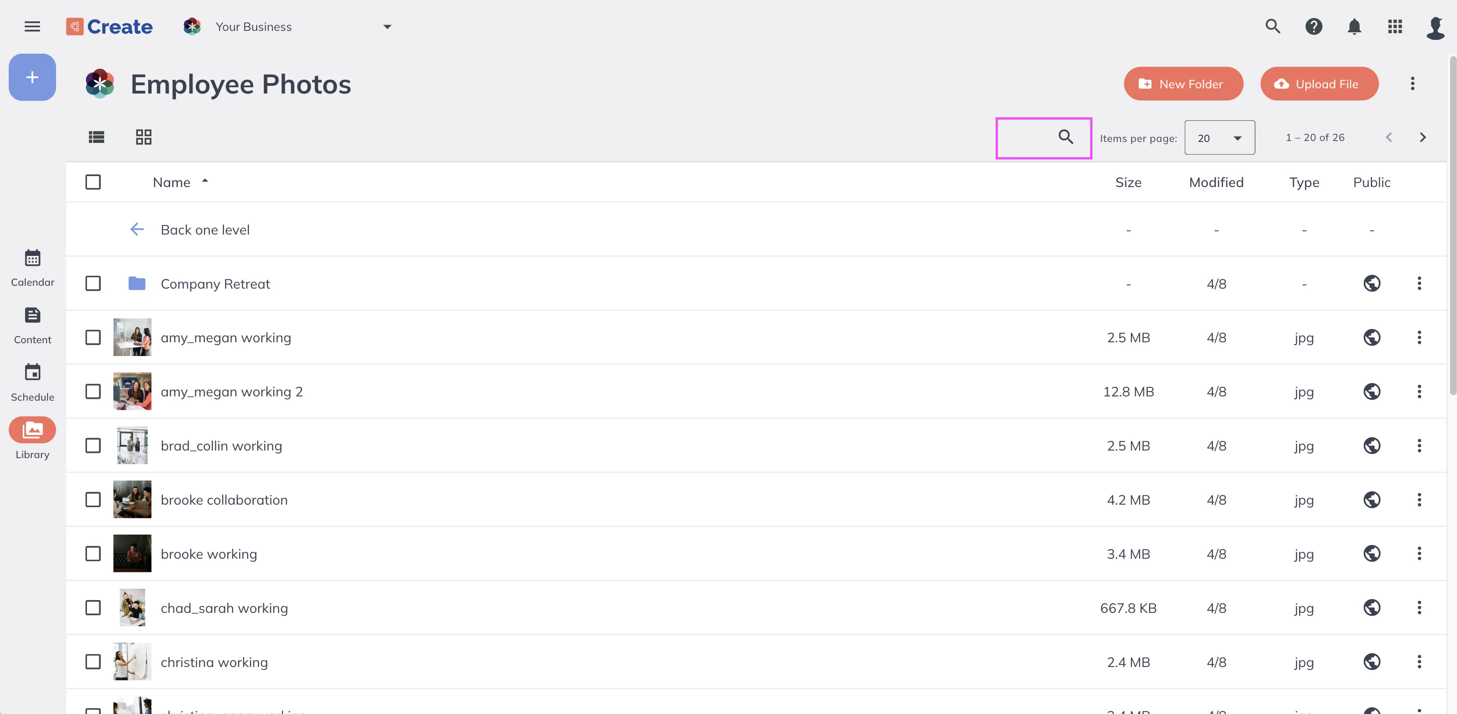Screen dimensions: 1457x714
Task: Check the Company Retreat folder checkbox
Action: (x=93, y=283)
